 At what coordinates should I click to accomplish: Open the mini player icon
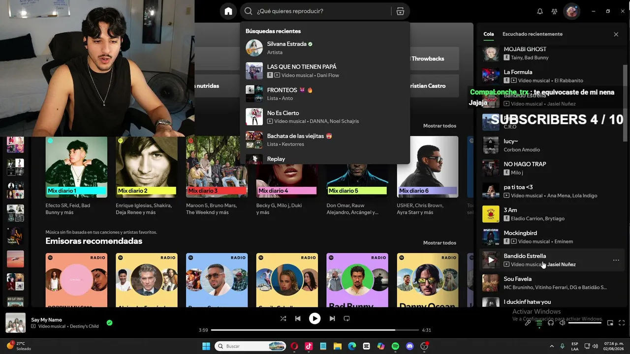point(610,323)
